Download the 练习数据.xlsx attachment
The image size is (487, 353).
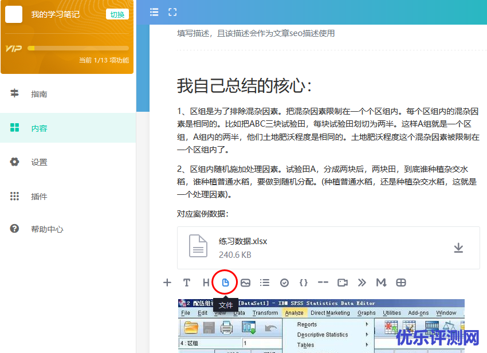[x=458, y=248]
